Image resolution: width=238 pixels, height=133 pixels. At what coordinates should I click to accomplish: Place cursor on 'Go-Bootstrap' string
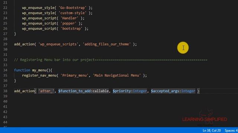click(73, 8)
